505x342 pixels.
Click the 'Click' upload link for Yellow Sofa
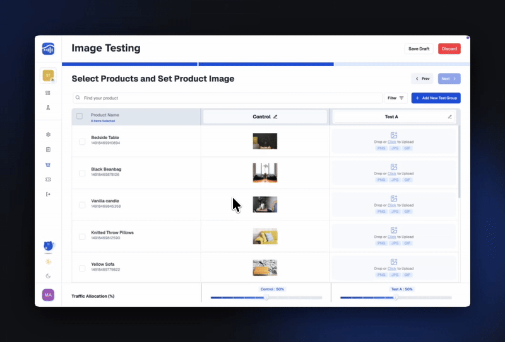pos(391,268)
